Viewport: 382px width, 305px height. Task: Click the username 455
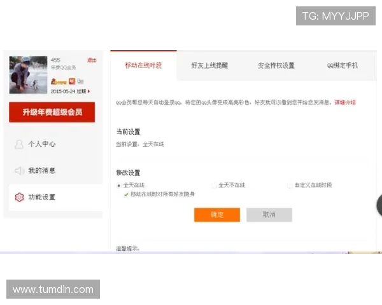(55, 60)
